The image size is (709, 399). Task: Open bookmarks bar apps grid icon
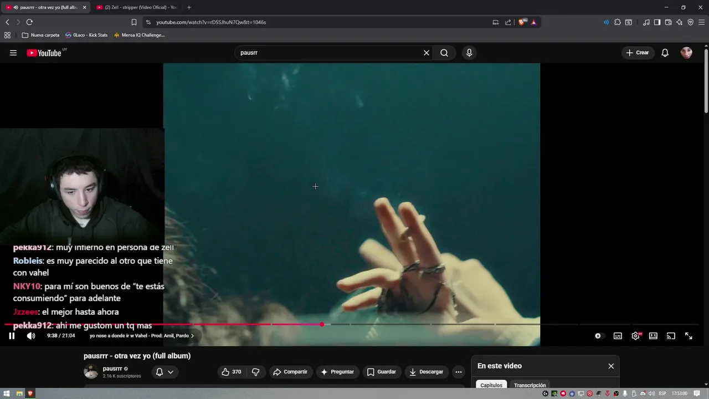7,35
